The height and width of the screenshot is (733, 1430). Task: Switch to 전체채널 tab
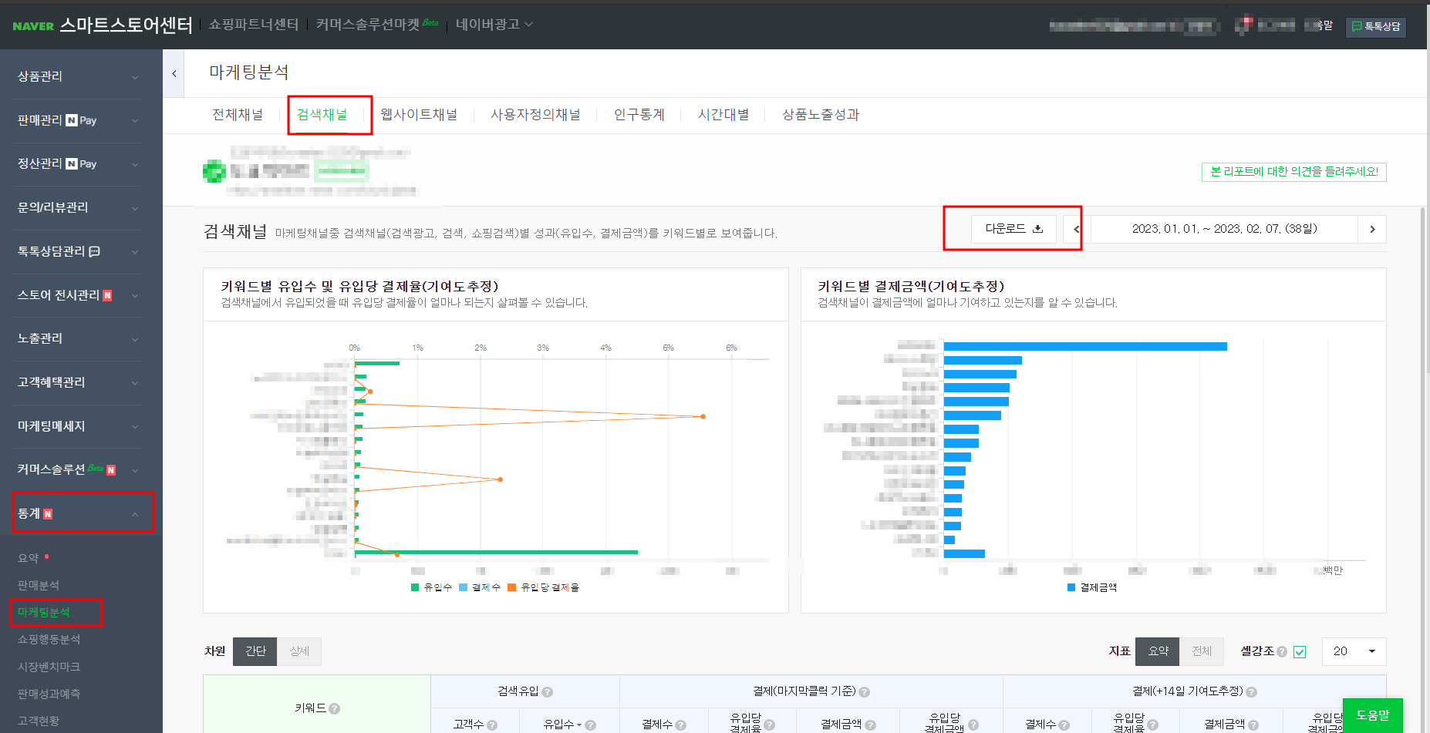point(238,115)
